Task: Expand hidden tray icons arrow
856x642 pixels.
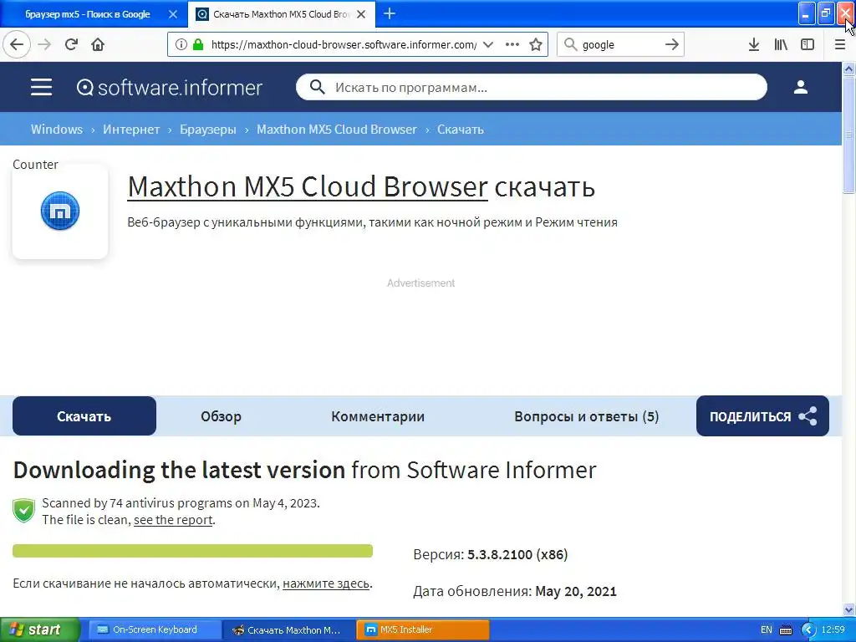Action: click(x=808, y=630)
